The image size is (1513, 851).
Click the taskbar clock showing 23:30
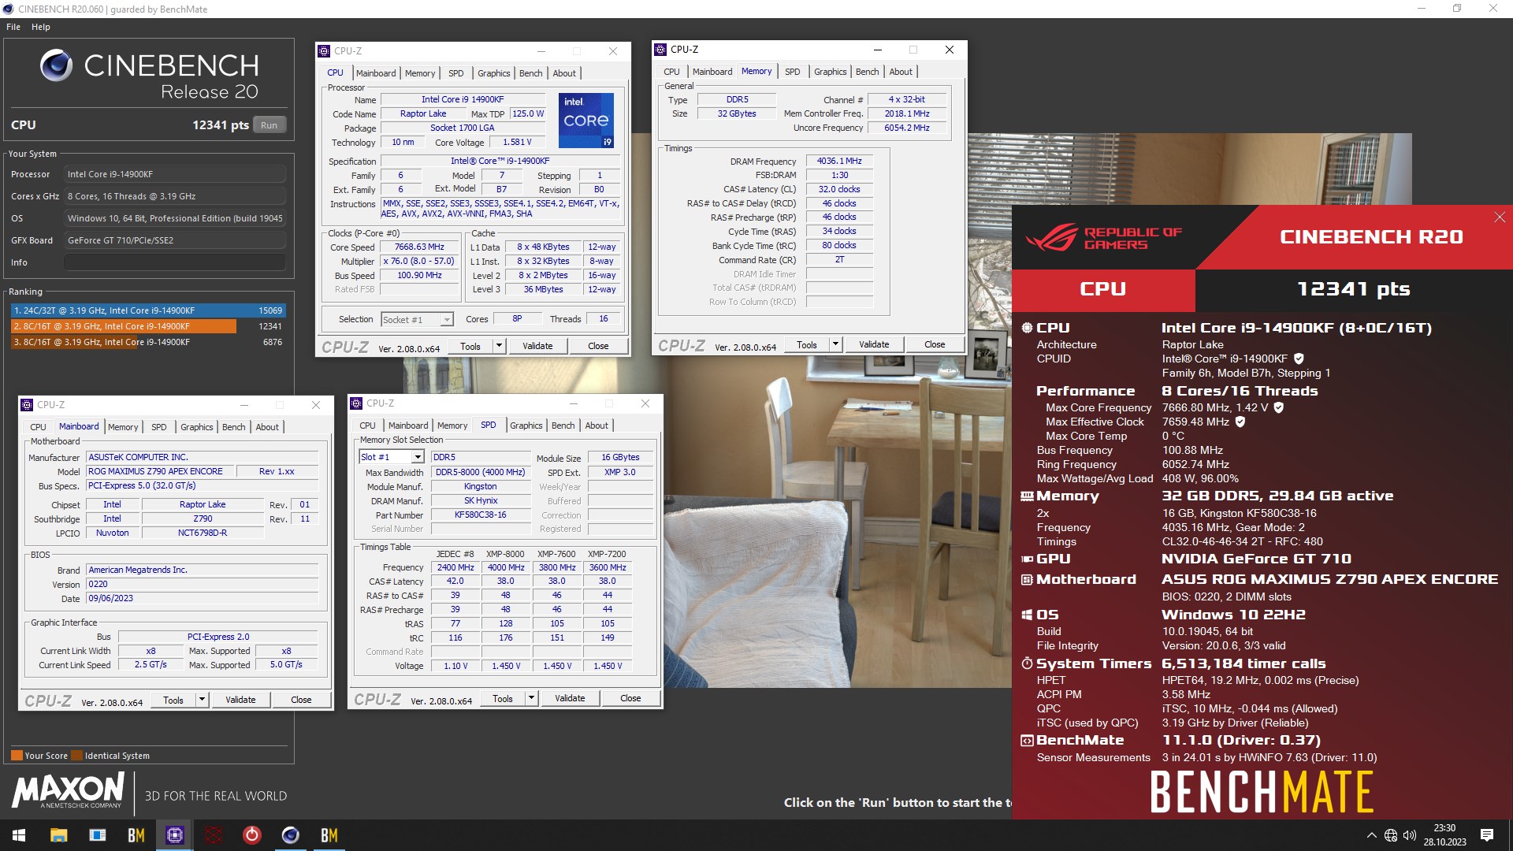pyautogui.click(x=1444, y=835)
